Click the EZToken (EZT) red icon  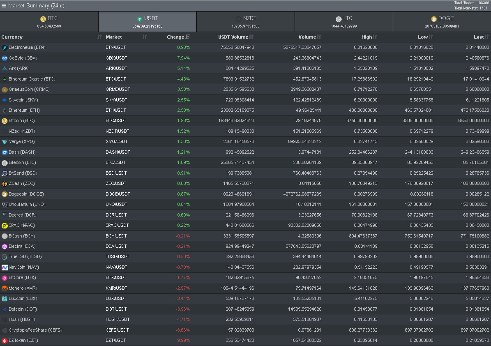[x=5, y=341]
